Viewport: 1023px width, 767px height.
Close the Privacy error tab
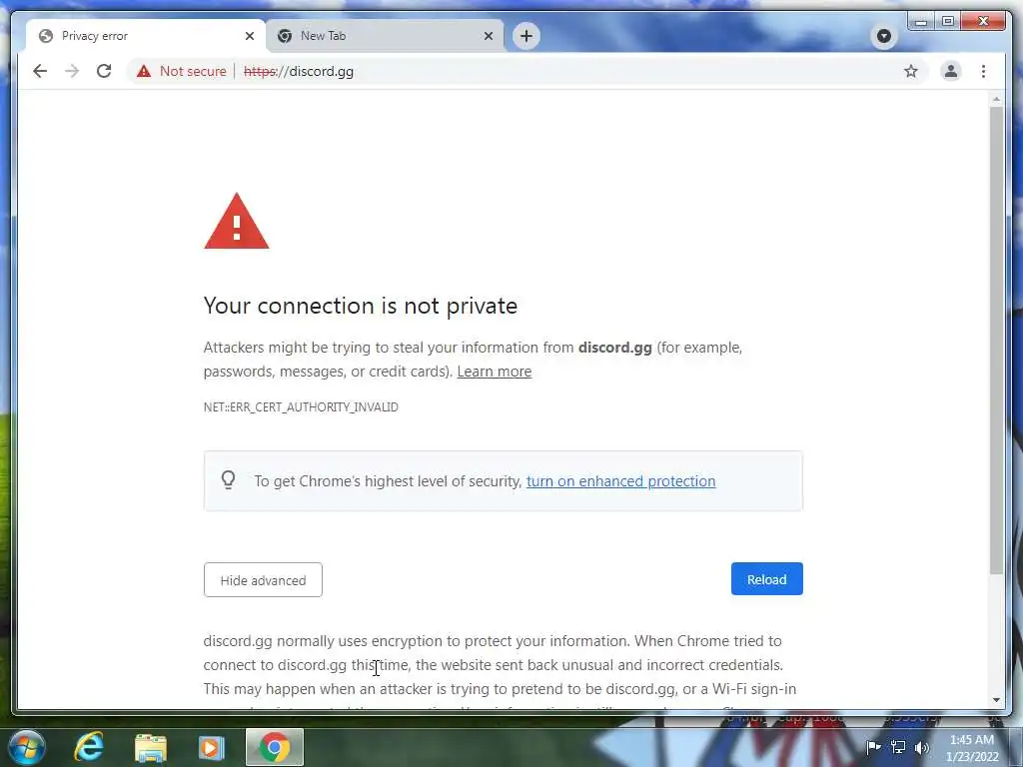249,36
